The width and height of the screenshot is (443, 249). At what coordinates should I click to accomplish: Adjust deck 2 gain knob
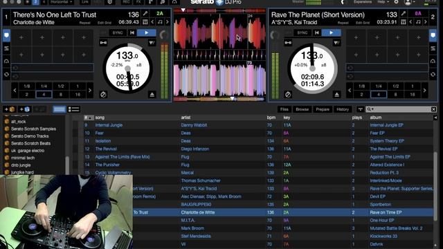coord(275,35)
